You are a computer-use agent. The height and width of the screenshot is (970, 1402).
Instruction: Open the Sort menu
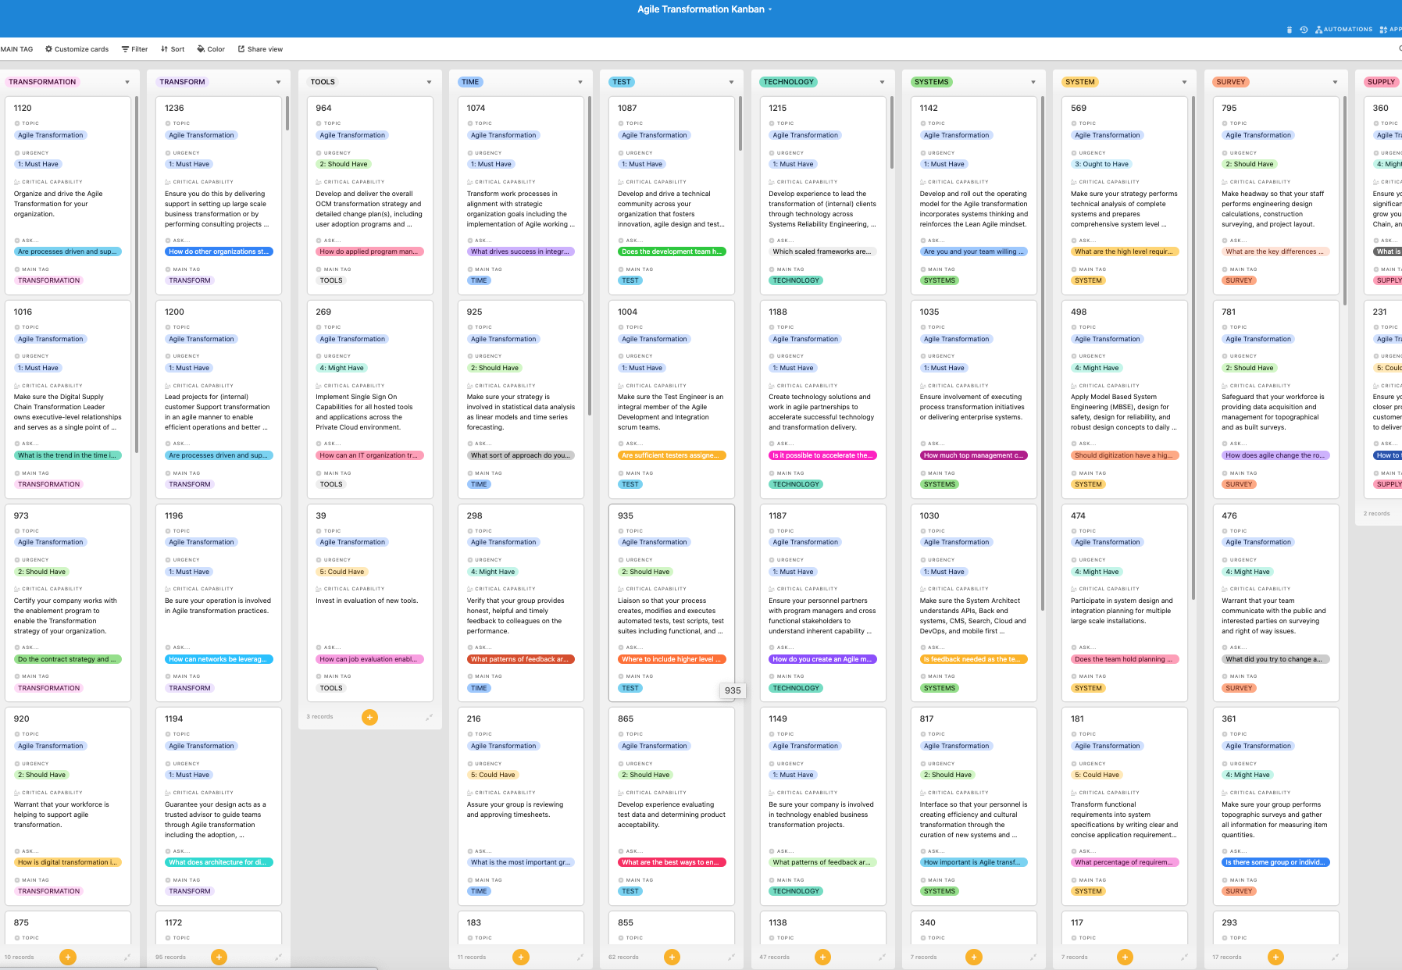pyautogui.click(x=173, y=49)
